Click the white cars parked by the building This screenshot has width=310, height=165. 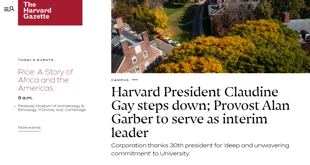(x=171, y=42)
